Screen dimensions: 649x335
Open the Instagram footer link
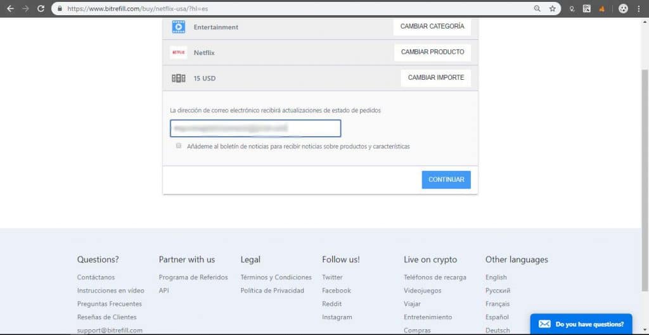337,317
